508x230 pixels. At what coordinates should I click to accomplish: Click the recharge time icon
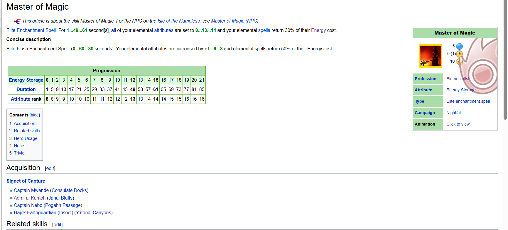[460, 61]
